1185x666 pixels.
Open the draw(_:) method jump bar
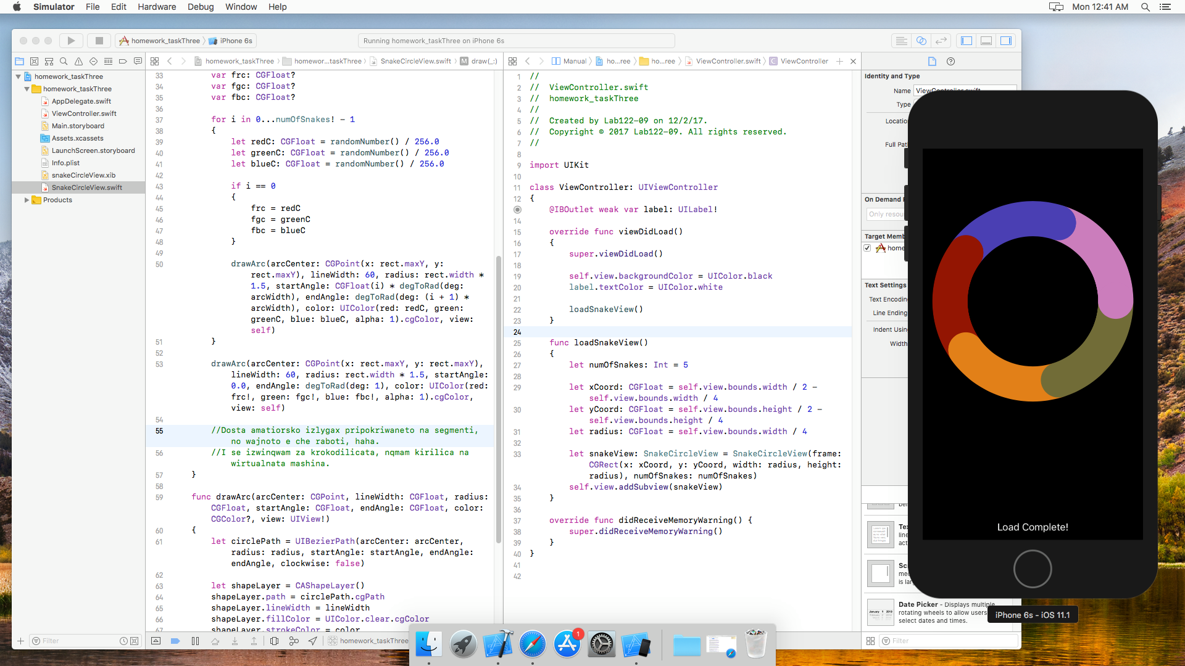pyautogui.click(x=478, y=61)
